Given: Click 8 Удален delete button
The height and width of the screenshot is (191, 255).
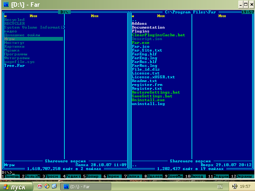Looking at the screenshot, I should click(x=153, y=176).
